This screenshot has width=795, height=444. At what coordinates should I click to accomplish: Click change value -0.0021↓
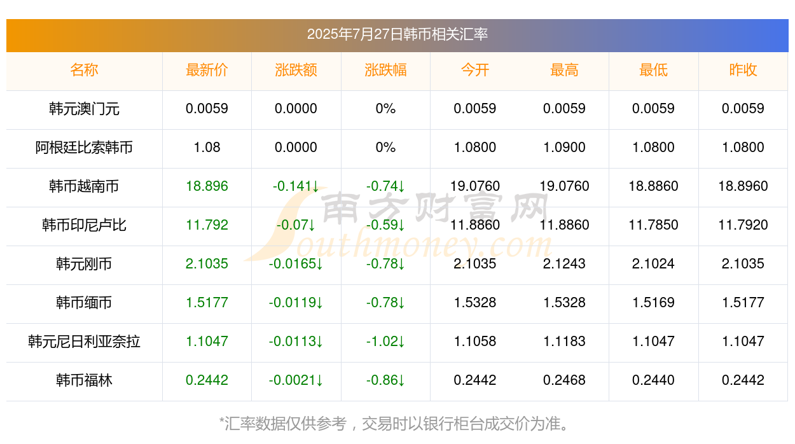coord(296,380)
